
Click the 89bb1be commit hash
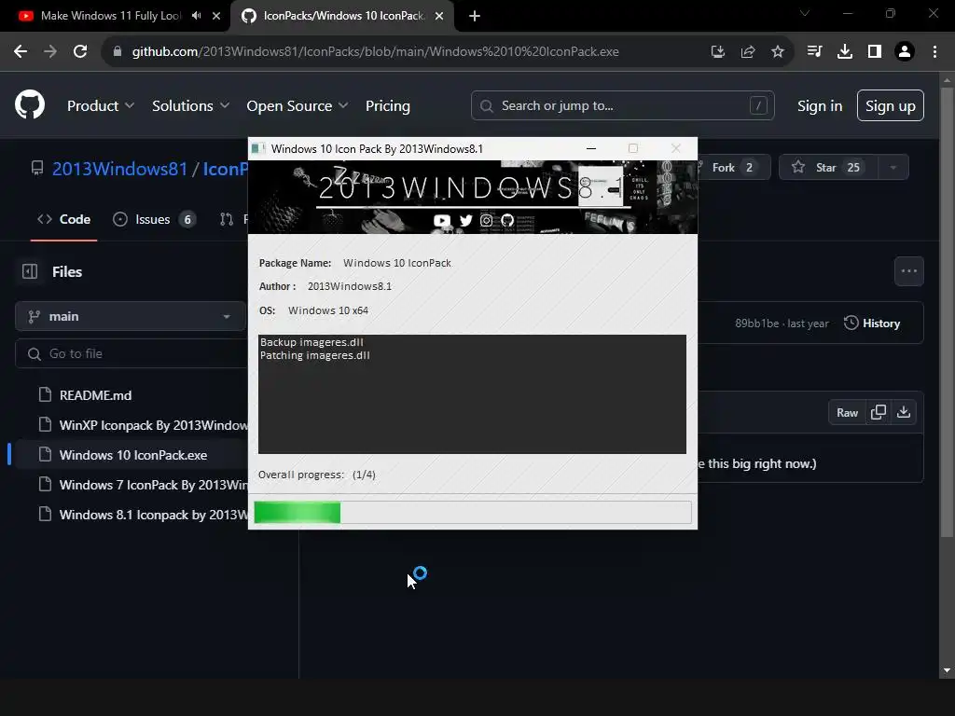756,324
